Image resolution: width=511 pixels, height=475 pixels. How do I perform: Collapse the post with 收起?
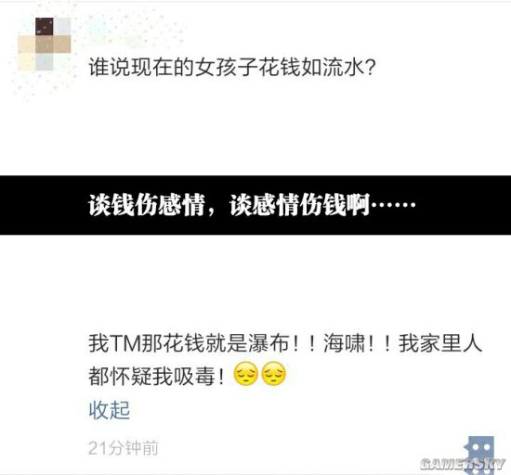(110, 410)
